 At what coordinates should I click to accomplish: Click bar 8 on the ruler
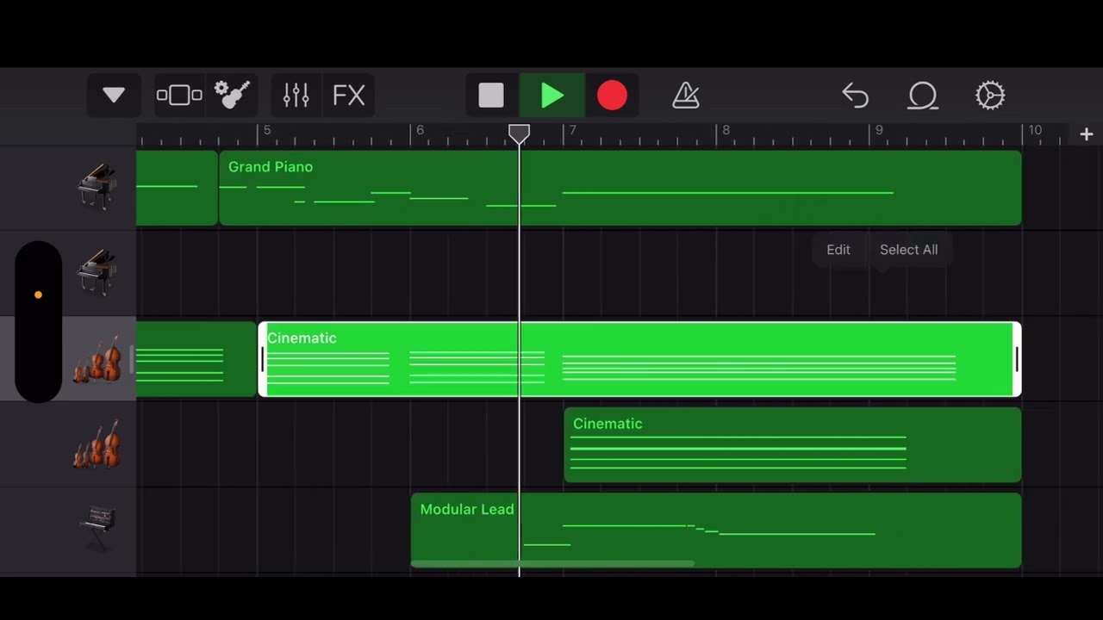(x=726, y=131)
